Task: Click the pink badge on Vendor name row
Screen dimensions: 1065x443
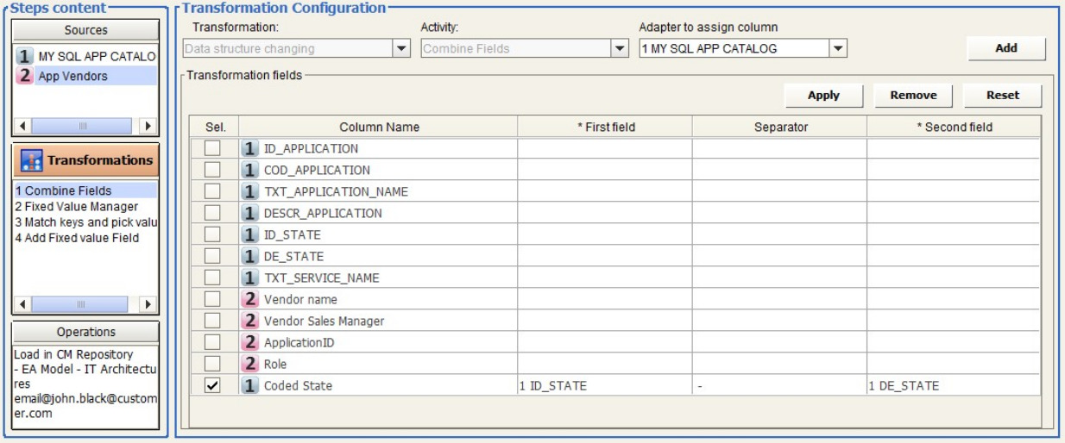Action: point(250,300)
